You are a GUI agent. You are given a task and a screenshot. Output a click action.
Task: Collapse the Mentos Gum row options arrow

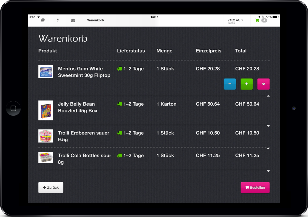(268, 96)
